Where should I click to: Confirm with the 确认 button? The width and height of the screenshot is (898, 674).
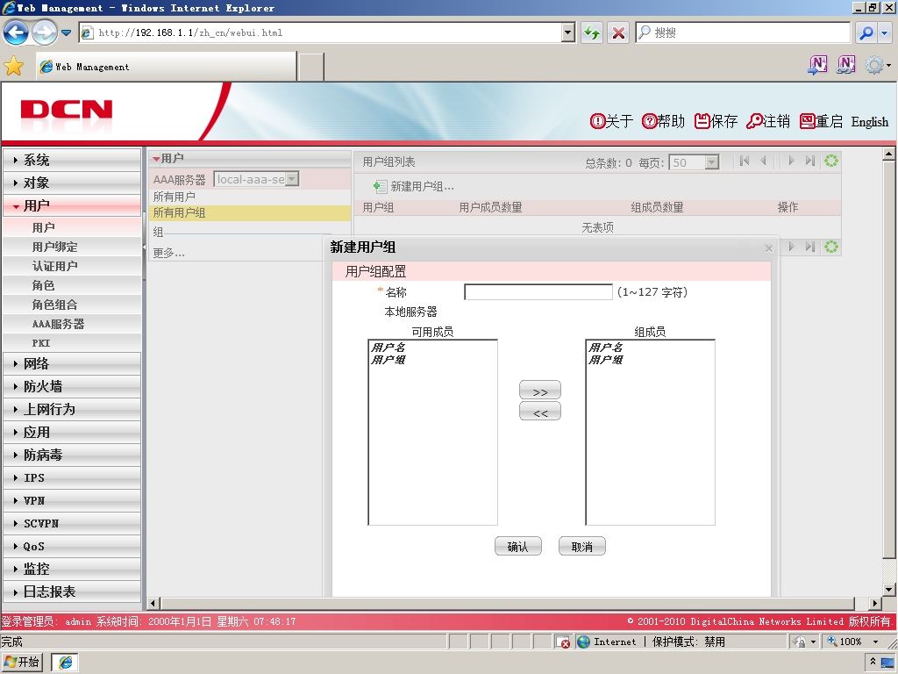coord(517,546)
